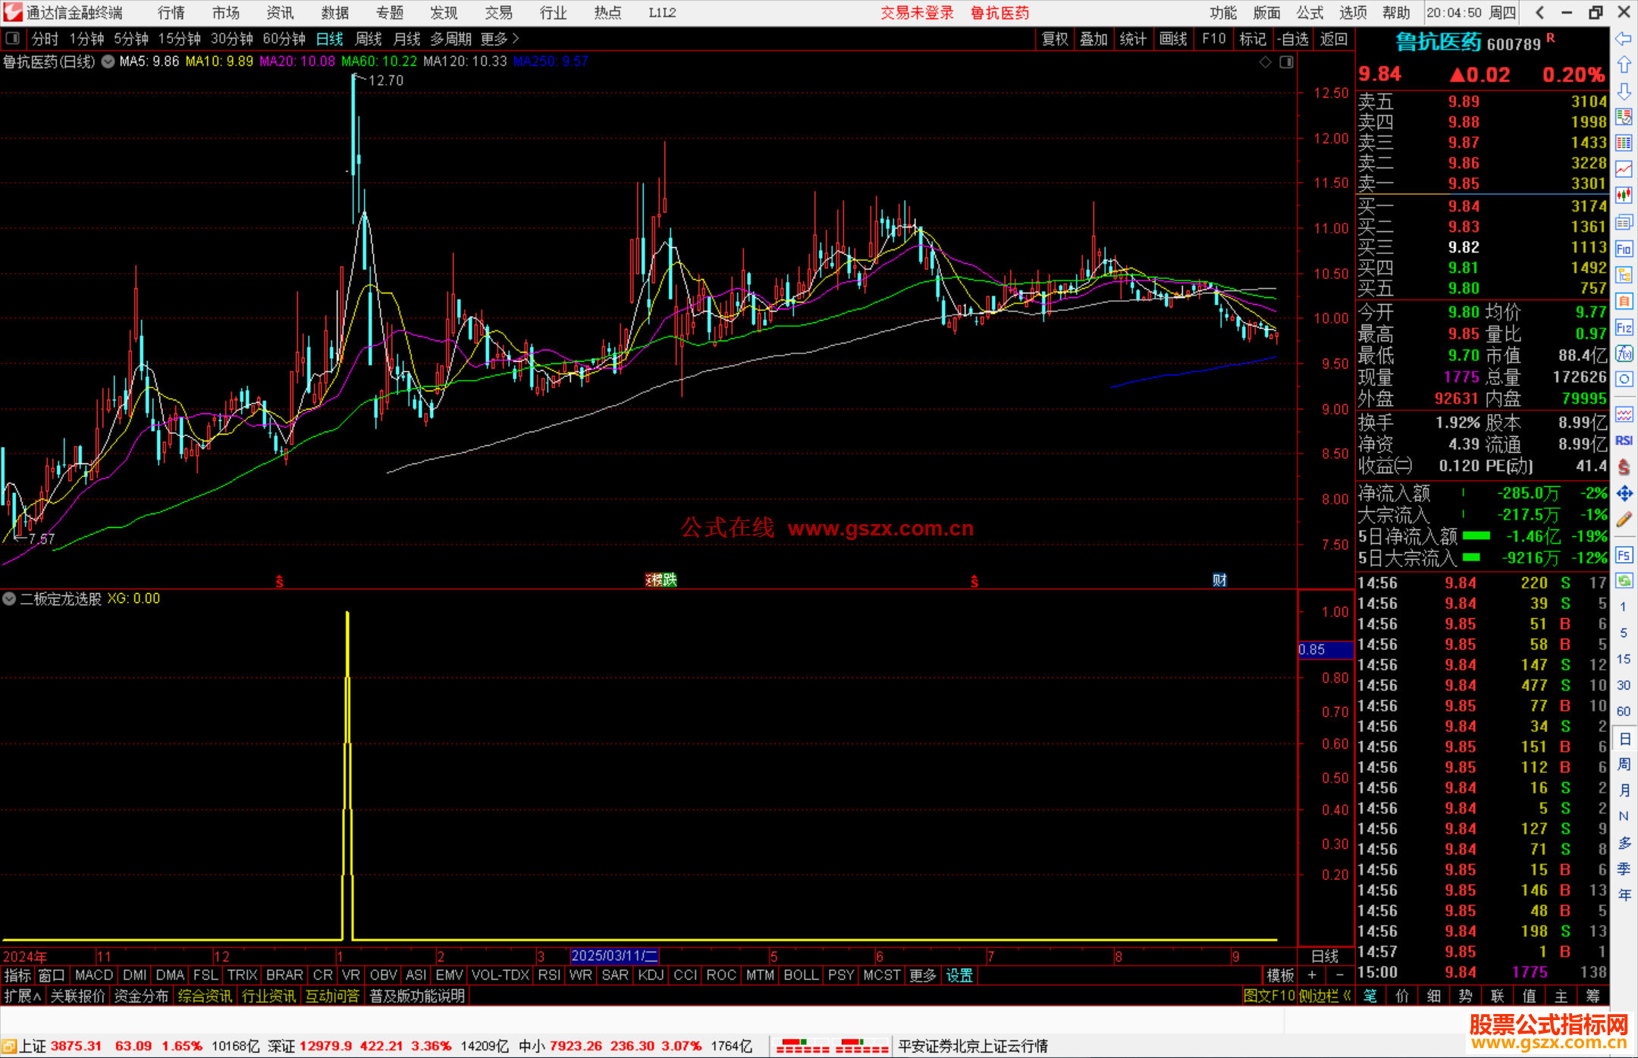Image resolution: width=1638 pixels, height=1058 pixels.
Task: Select the KDJ indicator tab
Action: point(651,975)
